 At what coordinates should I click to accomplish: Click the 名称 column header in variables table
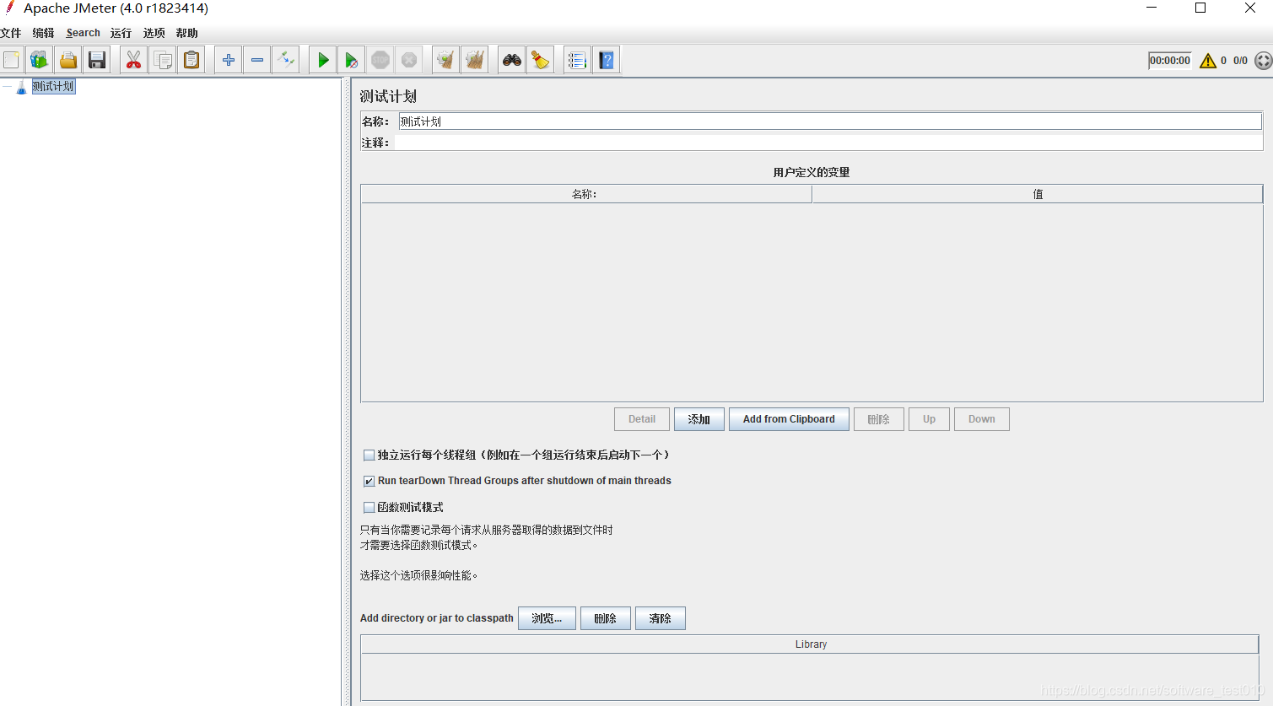point(586,194)
